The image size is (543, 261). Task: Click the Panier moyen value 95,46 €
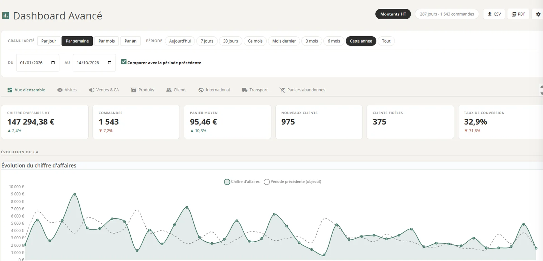click(x=203, y=122)
